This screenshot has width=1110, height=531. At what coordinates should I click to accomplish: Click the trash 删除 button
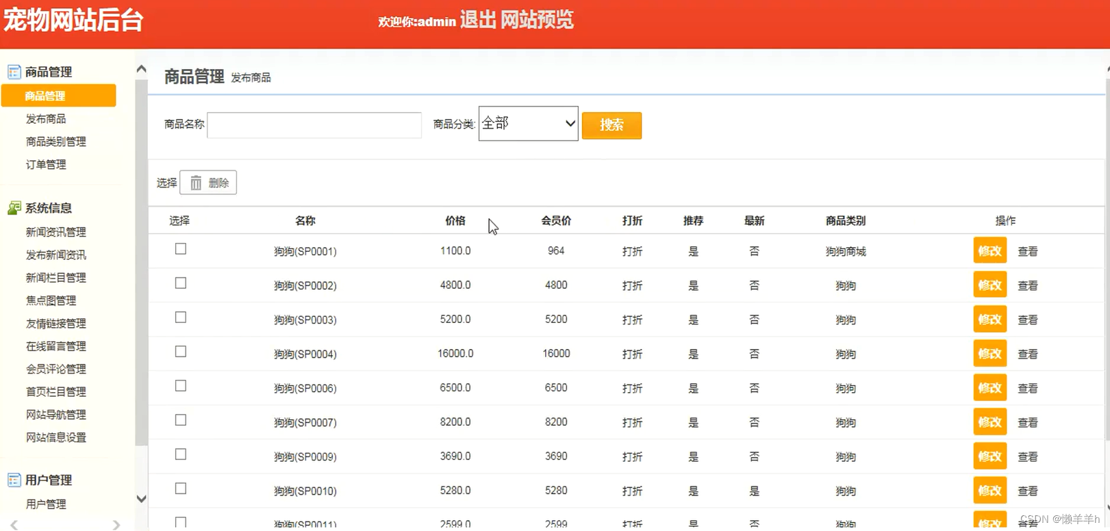tap(208, 183)
